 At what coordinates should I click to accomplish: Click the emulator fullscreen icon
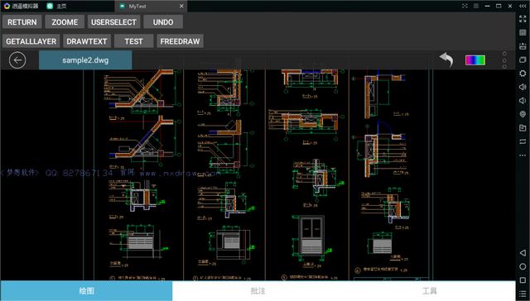click(523, 19)
